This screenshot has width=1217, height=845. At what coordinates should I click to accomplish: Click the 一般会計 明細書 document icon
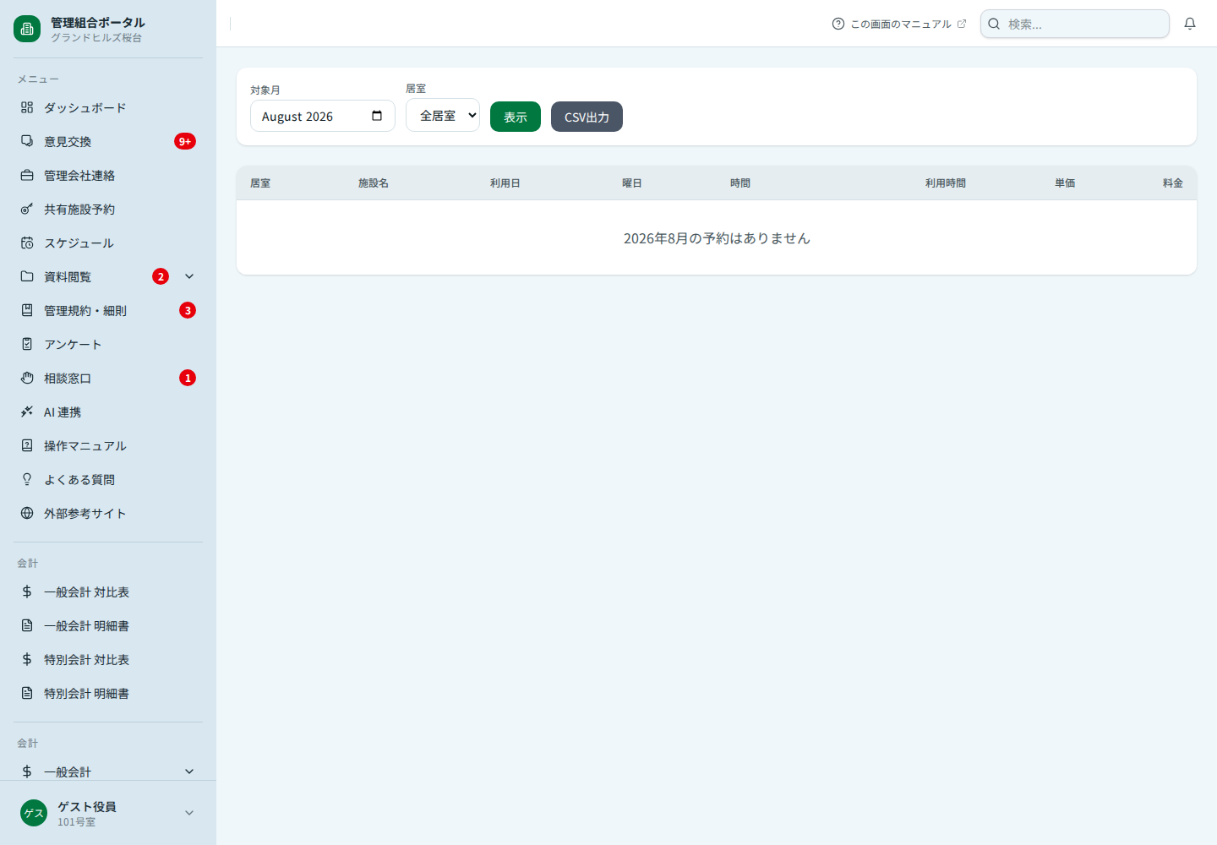(27, 625)
